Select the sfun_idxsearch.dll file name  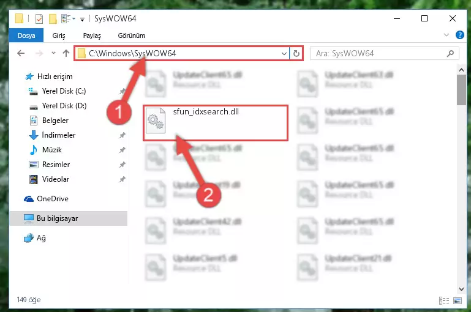point(206,111)
